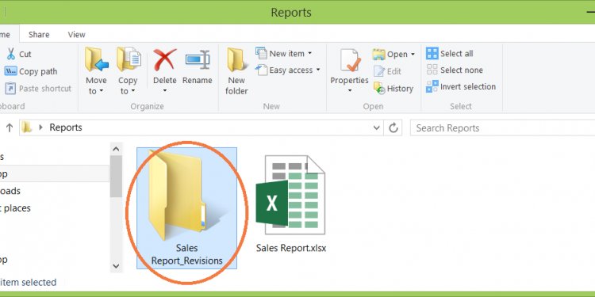Create a folder with New folder icon
Viewport: 595px width, 297px height.
[x=236, y=59]
